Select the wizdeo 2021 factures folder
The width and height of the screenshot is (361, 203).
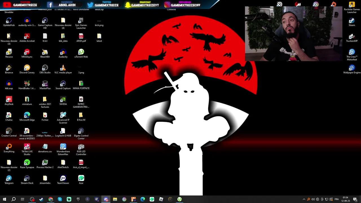45,102
